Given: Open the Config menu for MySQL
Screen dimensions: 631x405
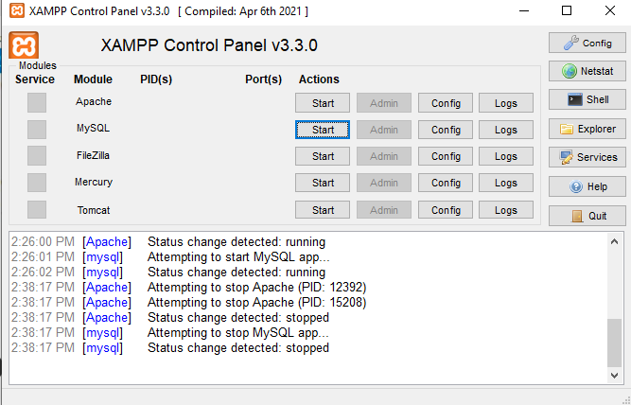Looking at the screenshot, I should (x=446, y=130).
